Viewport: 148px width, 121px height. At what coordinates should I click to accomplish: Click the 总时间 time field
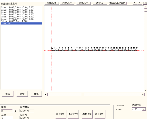click(27, 118)
